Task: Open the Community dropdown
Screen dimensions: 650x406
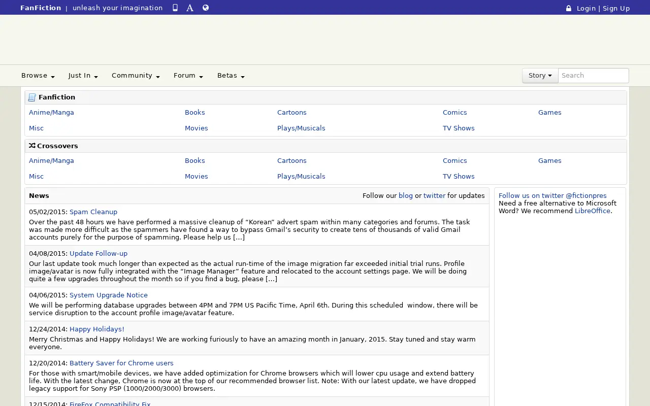Action: [136, 76]
